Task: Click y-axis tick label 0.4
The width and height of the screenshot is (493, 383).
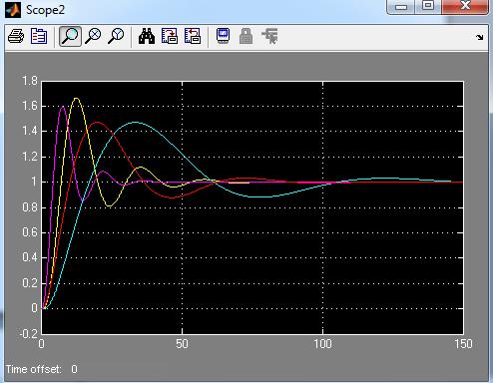Action: point(30,257)
